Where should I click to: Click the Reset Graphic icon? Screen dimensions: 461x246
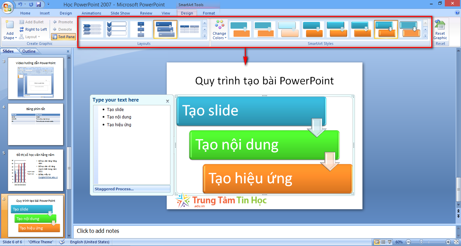point(440,30)
